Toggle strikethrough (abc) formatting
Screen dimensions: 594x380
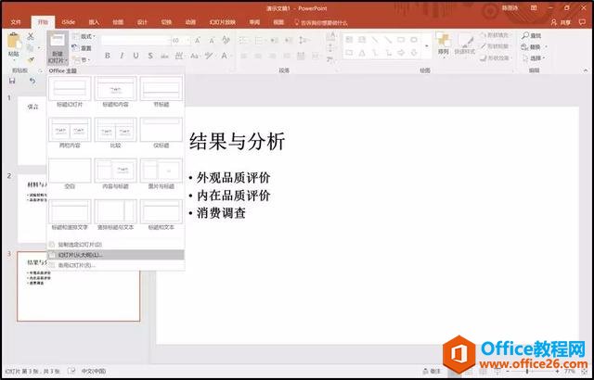164,56
